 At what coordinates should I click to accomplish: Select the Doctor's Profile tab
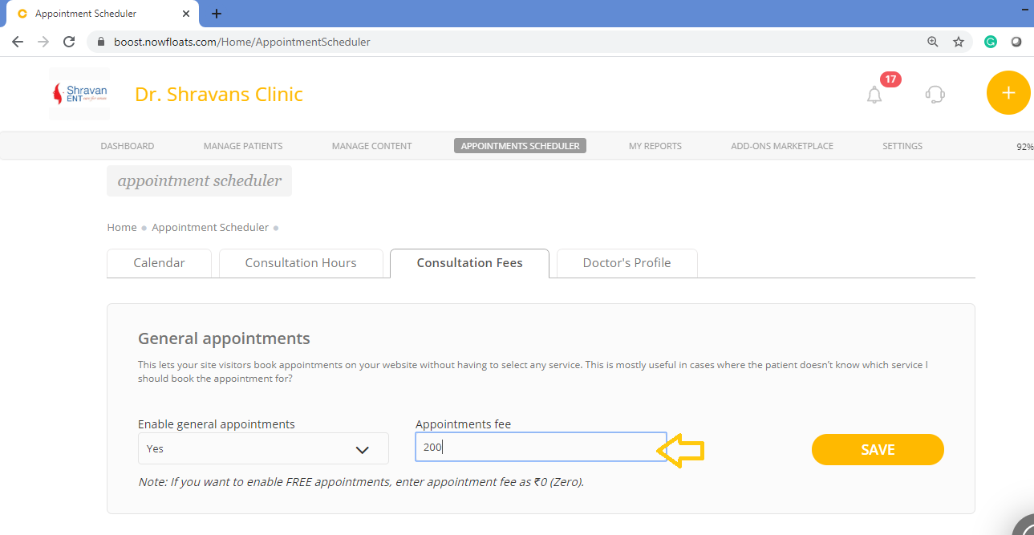[626, 263]
